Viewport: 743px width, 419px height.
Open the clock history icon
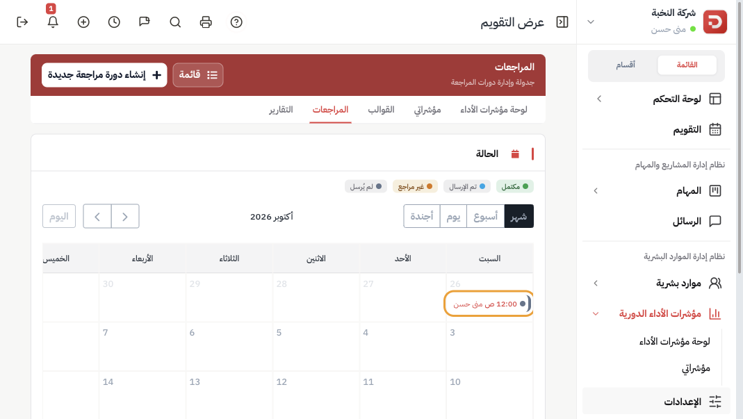pos(114,22)
